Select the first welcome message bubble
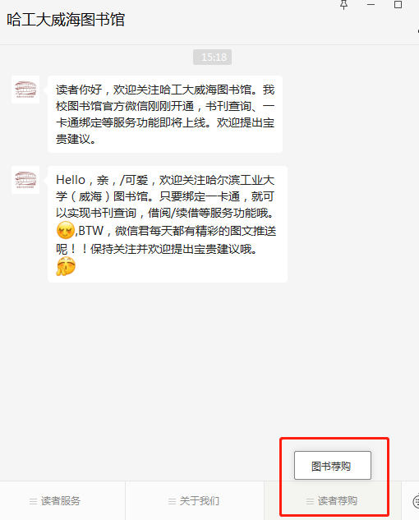Image resolution: width=419 pixels, height=520 pixels. pos(165,114)
